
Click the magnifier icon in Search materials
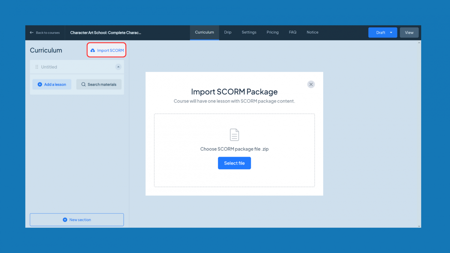point(83,84)
